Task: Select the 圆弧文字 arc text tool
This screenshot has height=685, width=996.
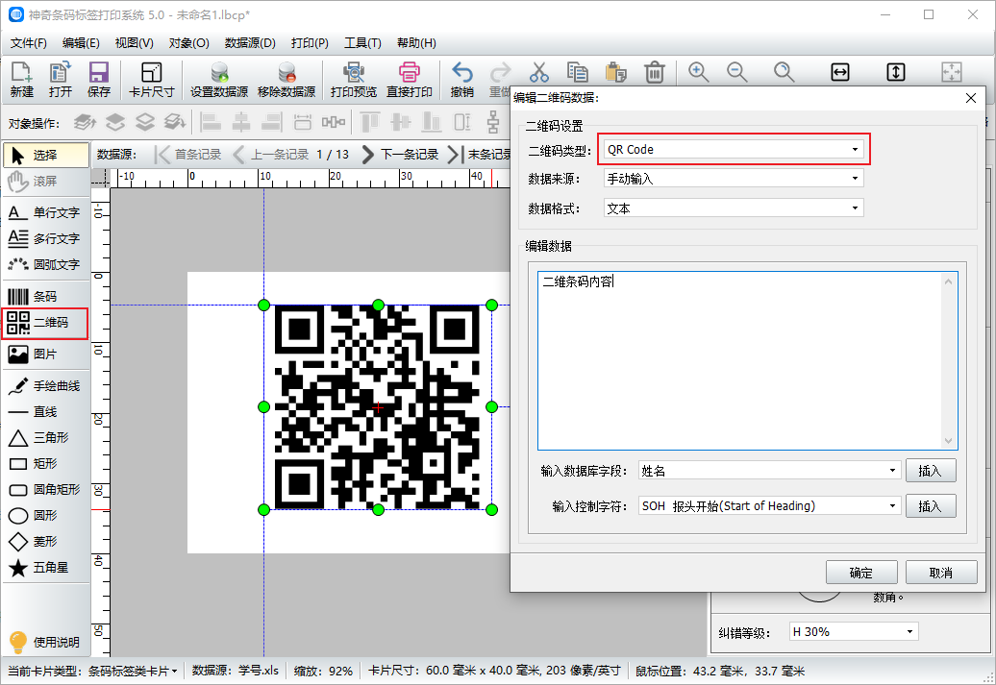Action: pos(46,264)
